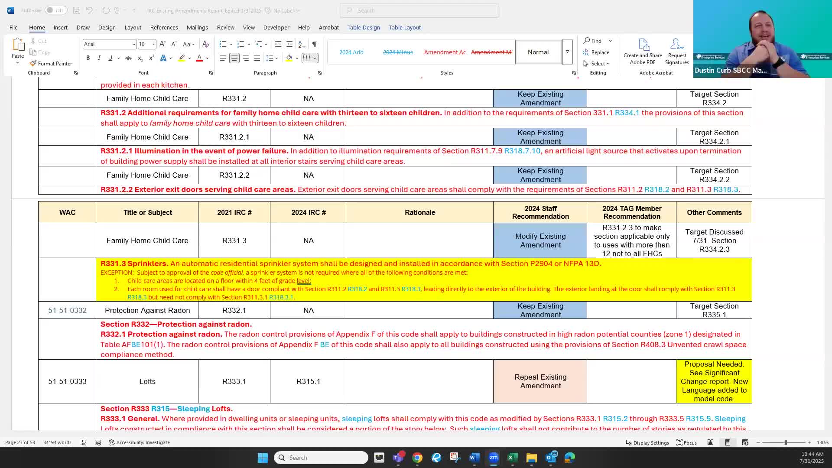832x468 pixels.
Task: Open the Table Design tab
Action: click(x=363, y=27)
